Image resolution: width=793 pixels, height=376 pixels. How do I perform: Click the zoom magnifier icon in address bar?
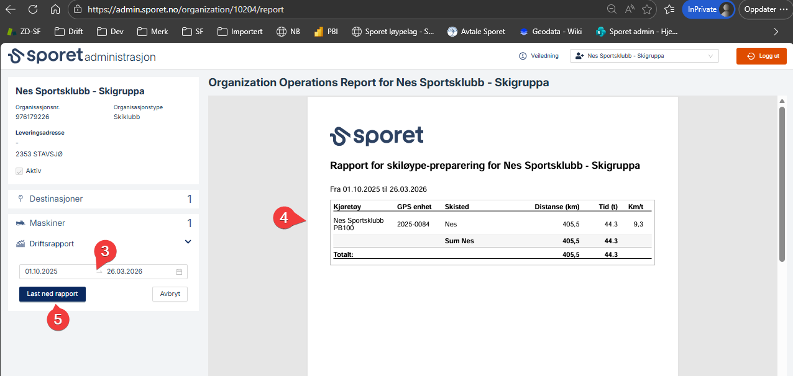[x=612, y=9]
